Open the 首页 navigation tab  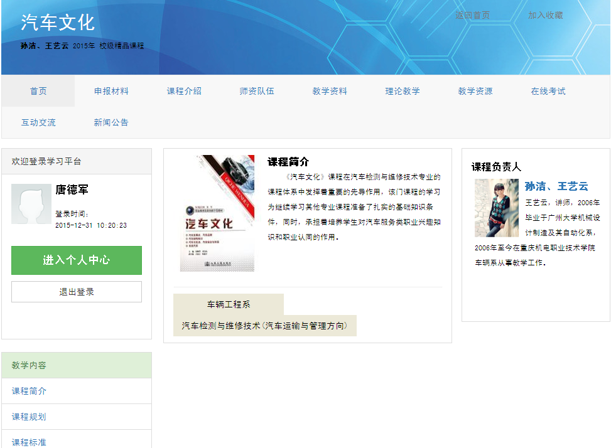pyautogui.click(x=38, y=91)
